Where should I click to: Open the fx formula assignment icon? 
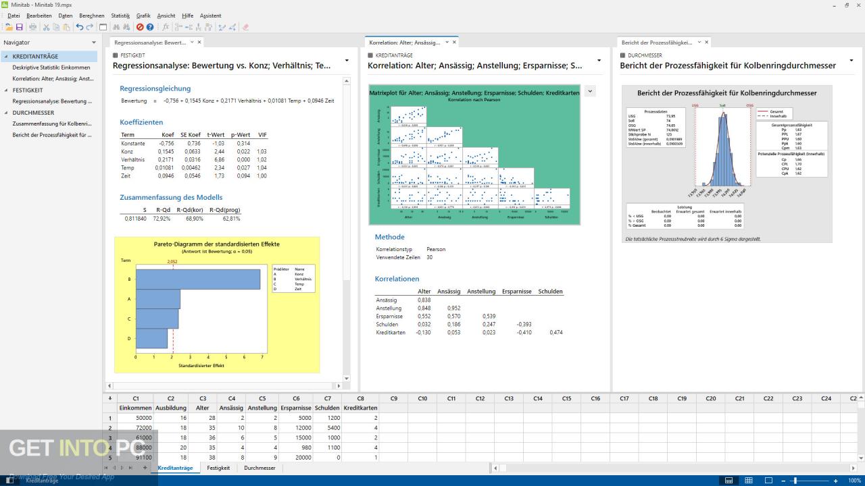(166, 27)
